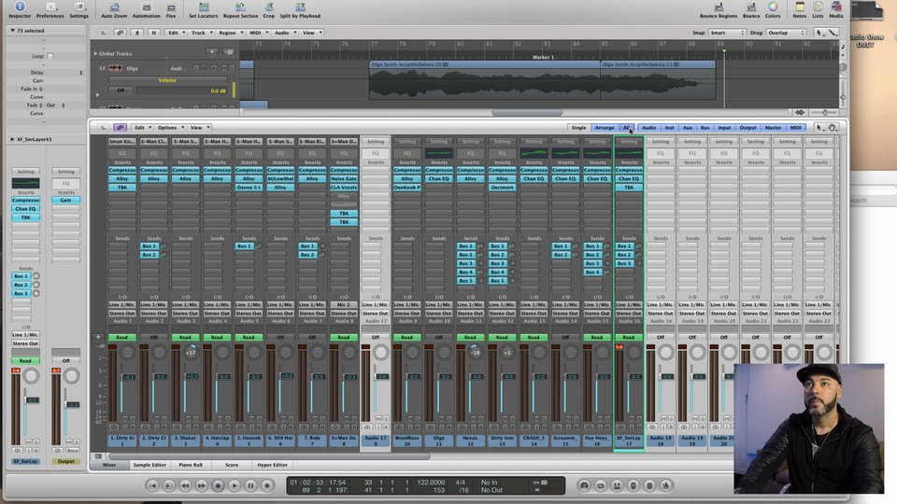Switch to the Sample Editor tab

[149, 465]
